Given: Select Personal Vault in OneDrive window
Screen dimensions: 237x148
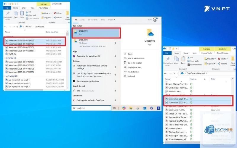Looking at the screenshot, I should 175,91.
